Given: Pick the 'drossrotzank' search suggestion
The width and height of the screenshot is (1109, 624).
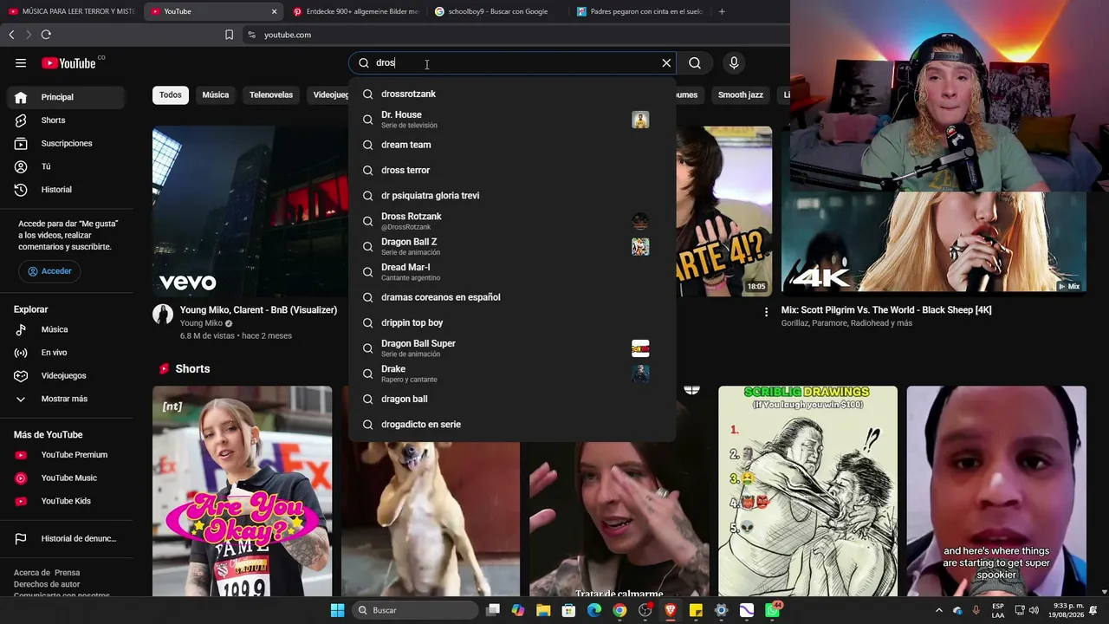Looking at the screenshot, I should click(511, 94).
